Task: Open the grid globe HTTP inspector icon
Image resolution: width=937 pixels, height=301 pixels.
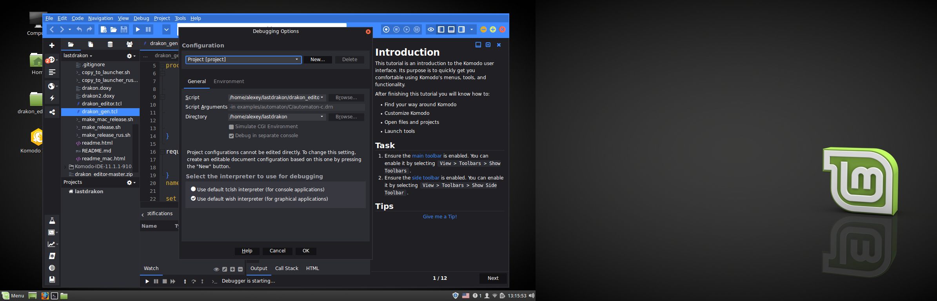Action: [x=52, y=268]
